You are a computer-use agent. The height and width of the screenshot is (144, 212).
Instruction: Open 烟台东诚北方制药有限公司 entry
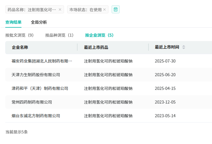(x=36, y=116)
